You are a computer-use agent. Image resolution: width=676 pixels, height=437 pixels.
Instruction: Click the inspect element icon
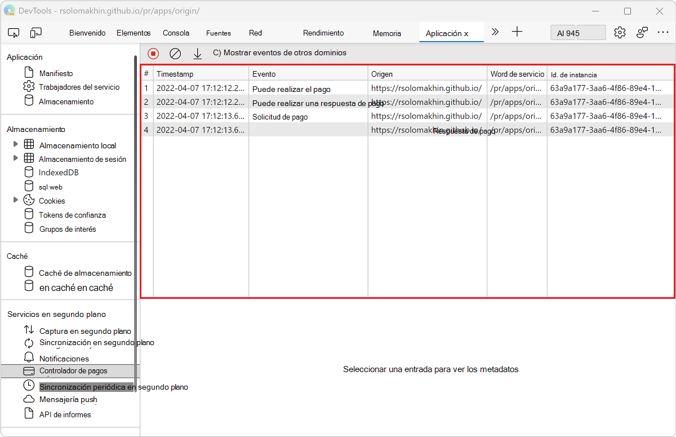pyautogui.click(x=14, y=33)
